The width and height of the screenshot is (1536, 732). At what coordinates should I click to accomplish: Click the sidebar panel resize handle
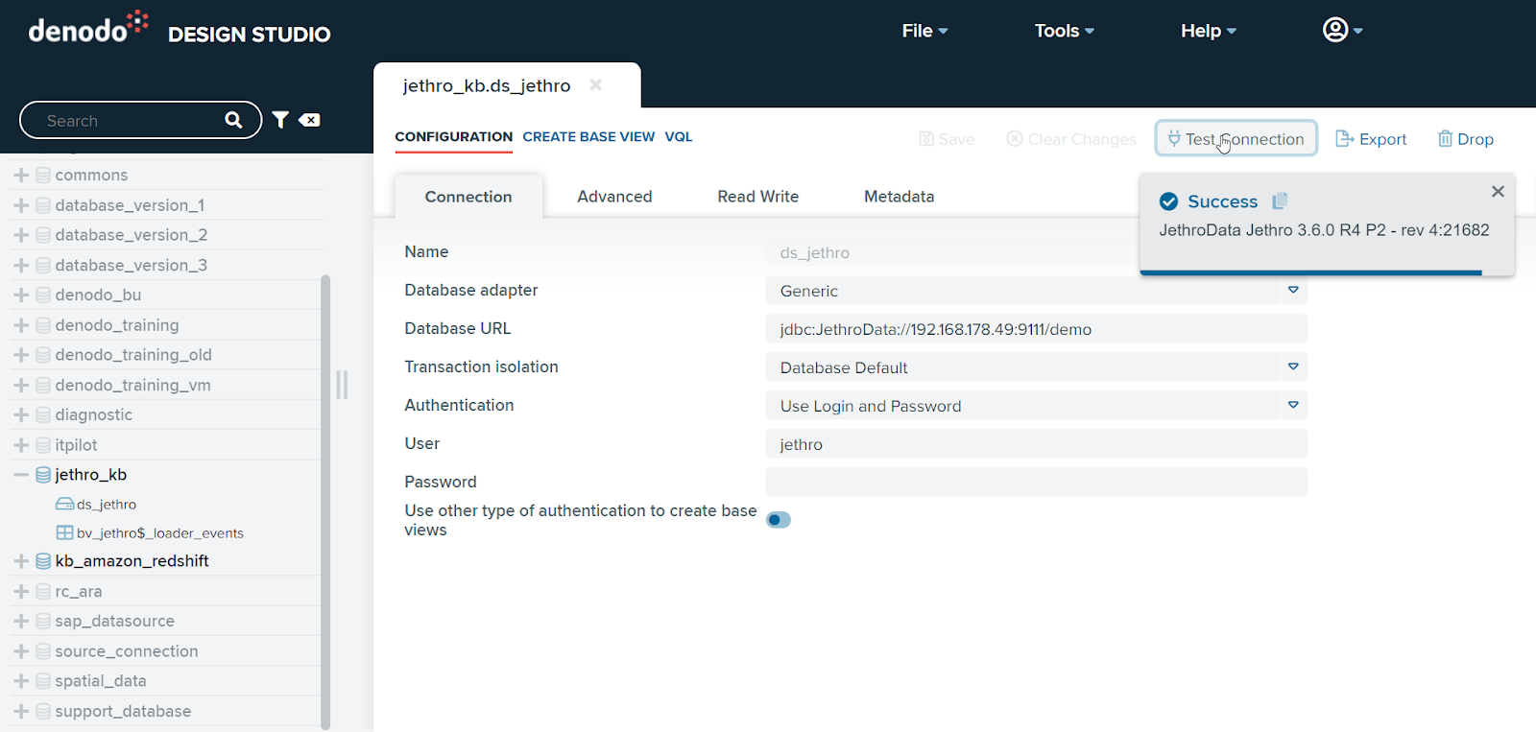[x=342, y=385]
